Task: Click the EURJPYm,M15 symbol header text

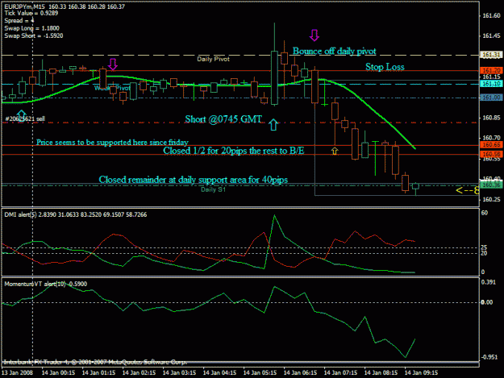Action: point(24,6)
